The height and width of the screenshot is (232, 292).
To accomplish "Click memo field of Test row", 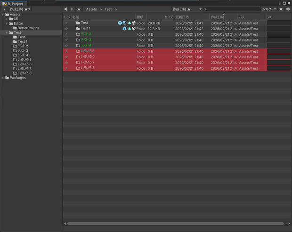I will (x=279, y=23).
